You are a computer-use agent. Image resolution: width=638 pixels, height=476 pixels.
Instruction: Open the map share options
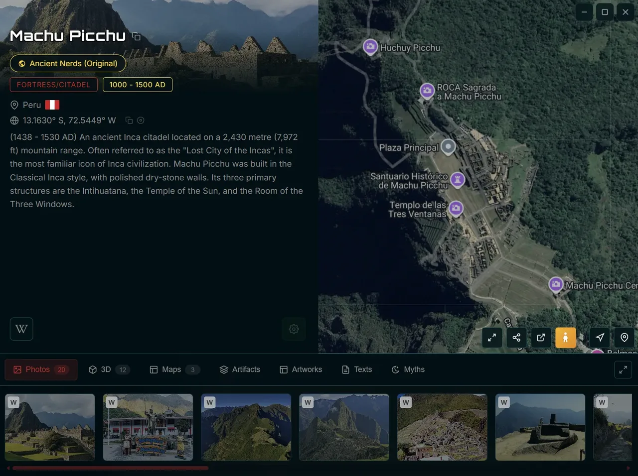(516, 338)
